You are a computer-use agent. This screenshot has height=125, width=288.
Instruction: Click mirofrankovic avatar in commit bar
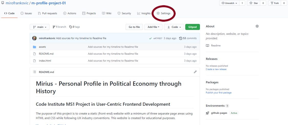click(35, 38)
